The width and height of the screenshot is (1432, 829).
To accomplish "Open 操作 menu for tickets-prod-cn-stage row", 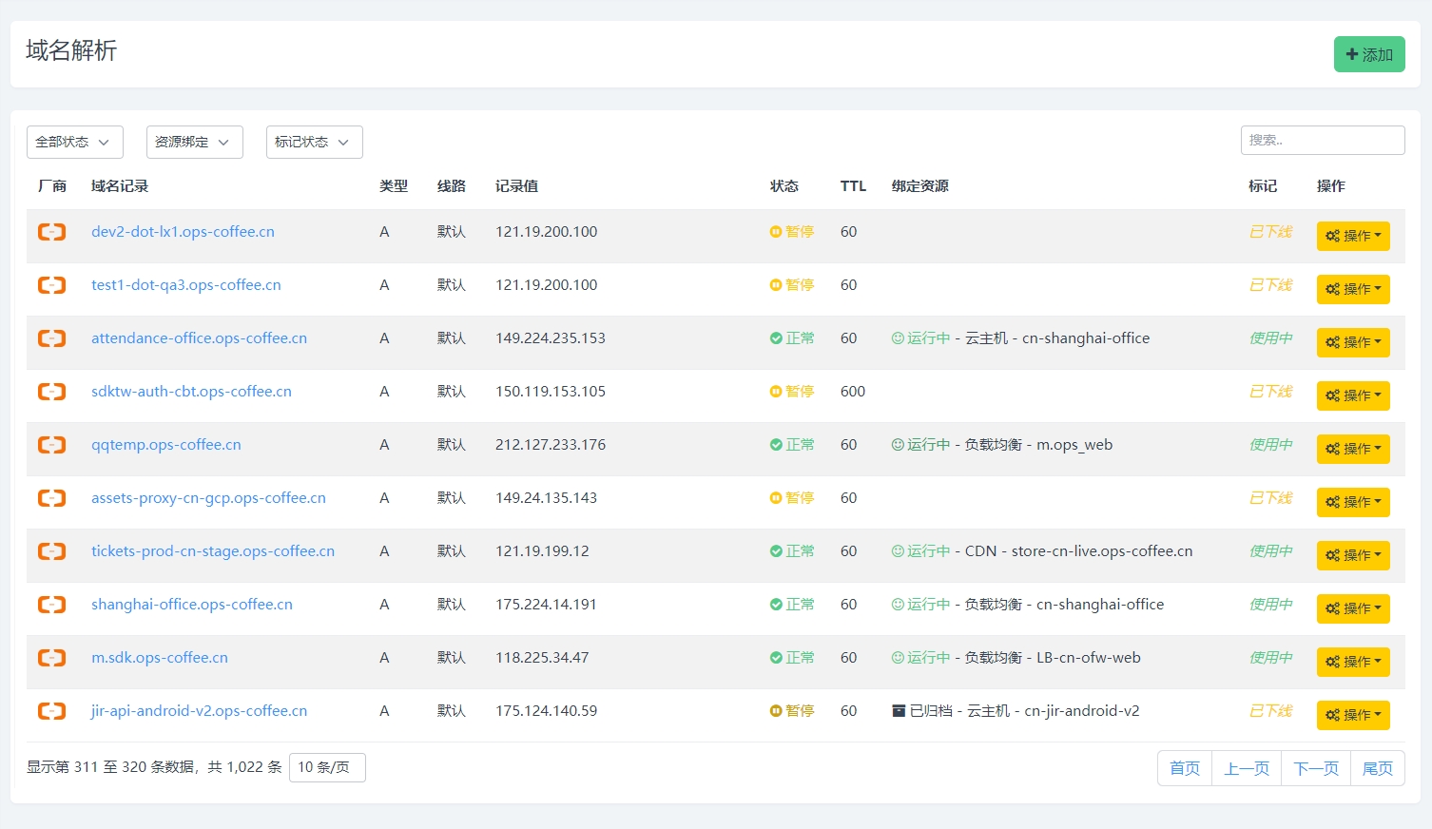I will click(1352, 555).
